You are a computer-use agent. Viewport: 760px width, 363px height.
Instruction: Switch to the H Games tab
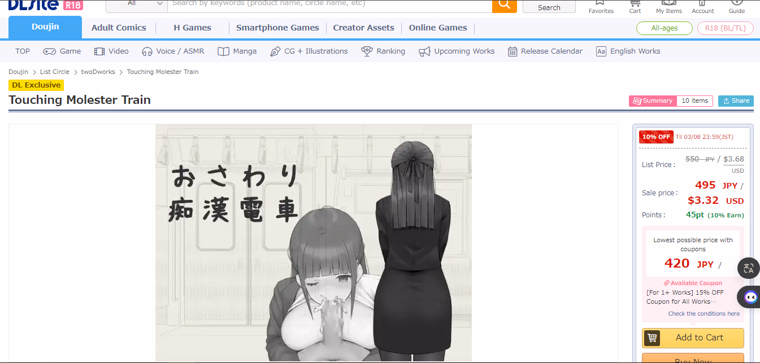coord(192,28)
